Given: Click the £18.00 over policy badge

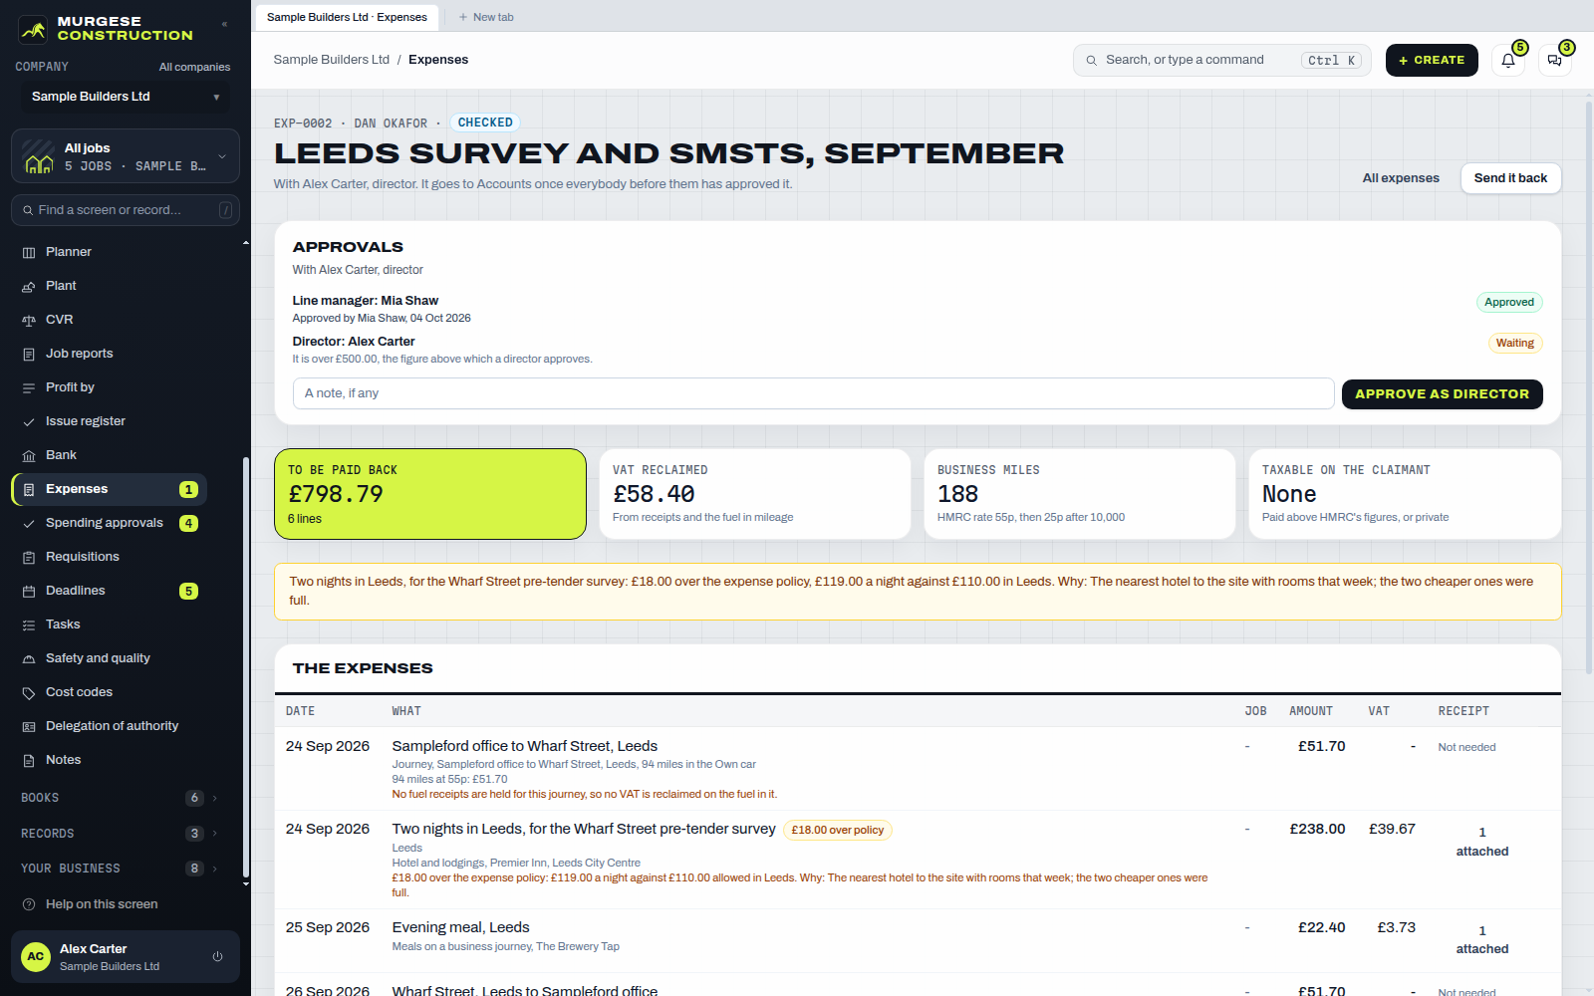Looking at the screenshot, I should coord(837,830).
